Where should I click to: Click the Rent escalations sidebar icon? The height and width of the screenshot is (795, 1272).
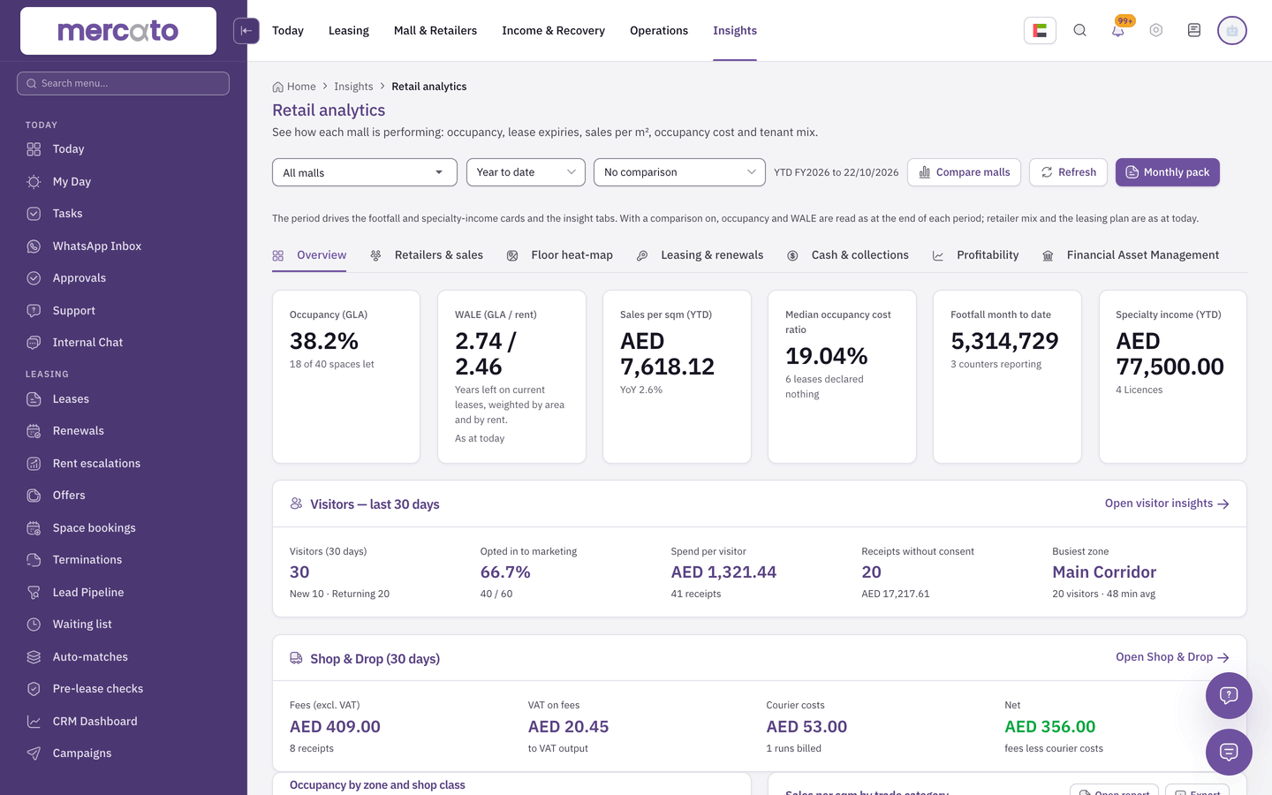[34, 464]
